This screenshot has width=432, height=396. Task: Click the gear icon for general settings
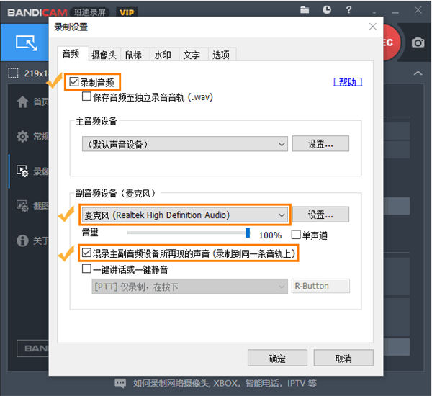(x=22, y=136)
